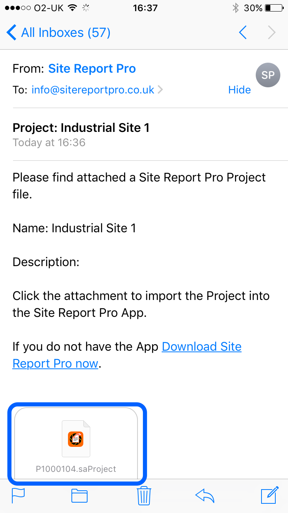Tap the subject Project: Industrial Site 1
The width and height of the screenshot is (288, 513).
[x=81, y=128]
